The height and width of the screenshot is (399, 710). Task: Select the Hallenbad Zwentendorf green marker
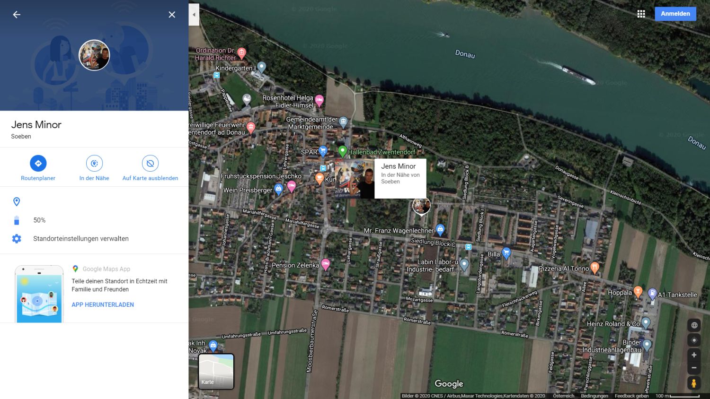point(342,151)
